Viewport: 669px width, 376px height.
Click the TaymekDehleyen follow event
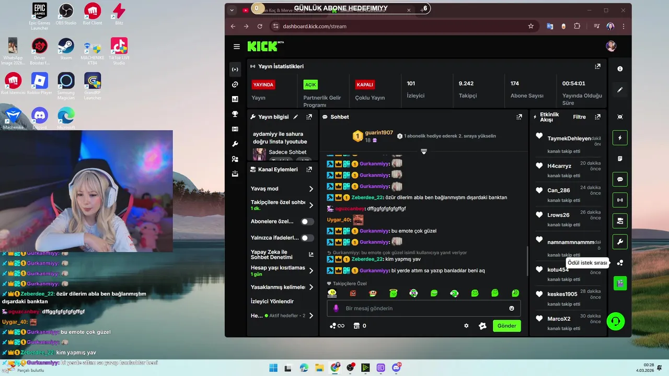[568, 144]
